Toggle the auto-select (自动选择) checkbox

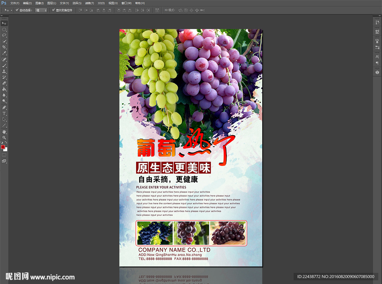(x=17, y=10)
